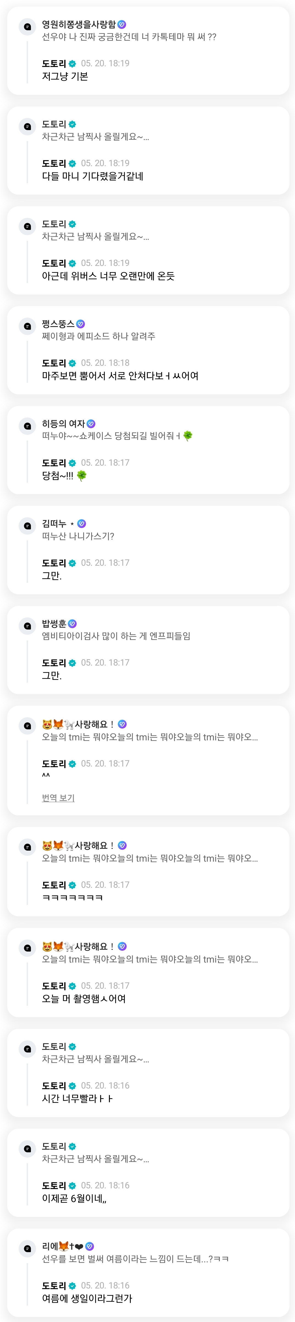
Task: Click the clover emoji in the '당첨~!!!' reply
Action: 81,476
